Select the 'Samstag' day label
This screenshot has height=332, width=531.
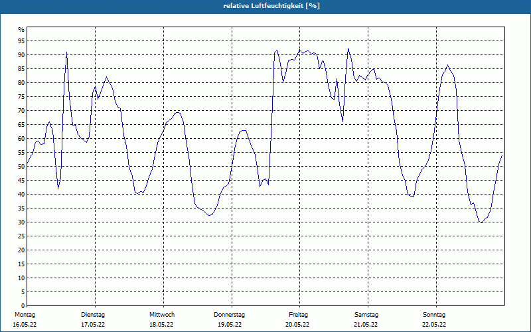pyautogui.click(x=366, y=315)
